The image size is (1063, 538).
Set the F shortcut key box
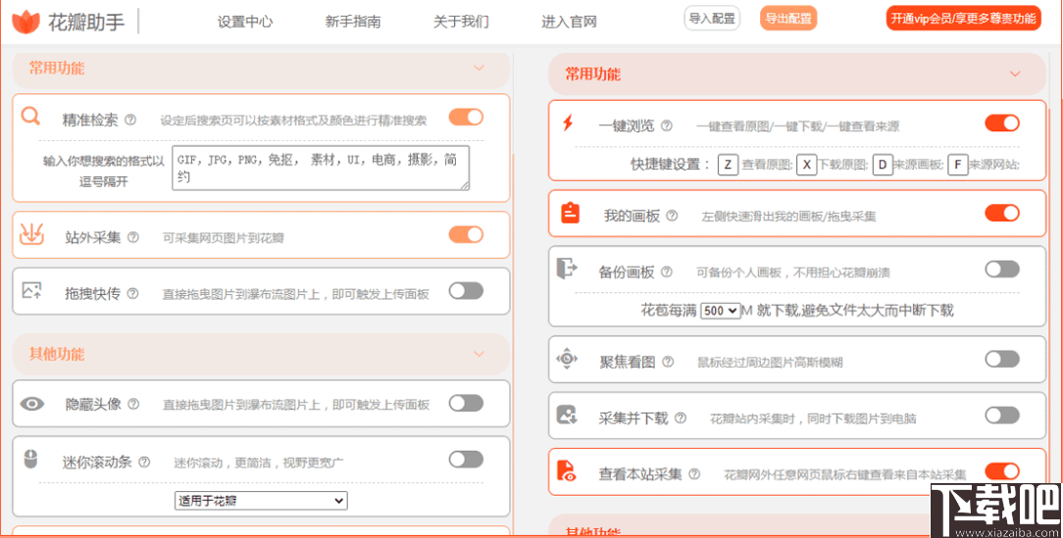tap(957, 165)
